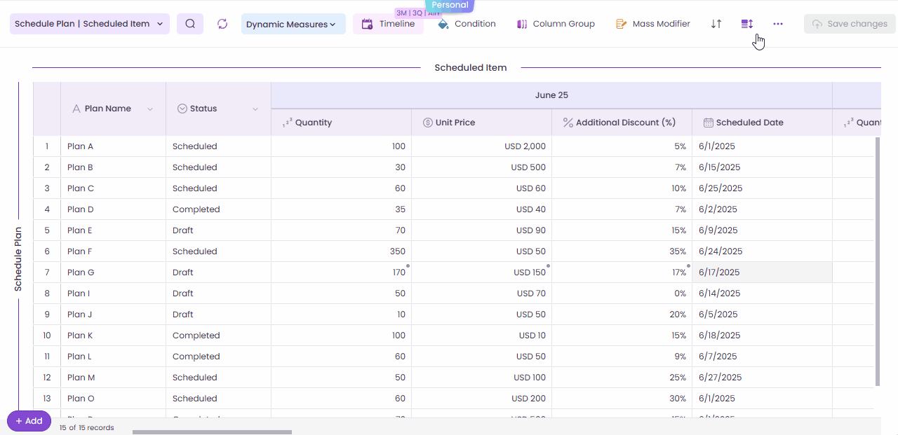This screenshot has width=898, height=435.
Task: Open the Status column chevron menu
Action: pyautogui.click(x=255, y=109)
